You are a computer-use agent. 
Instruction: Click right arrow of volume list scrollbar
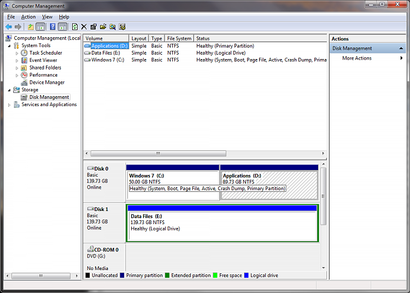click(x=323, y=154)
